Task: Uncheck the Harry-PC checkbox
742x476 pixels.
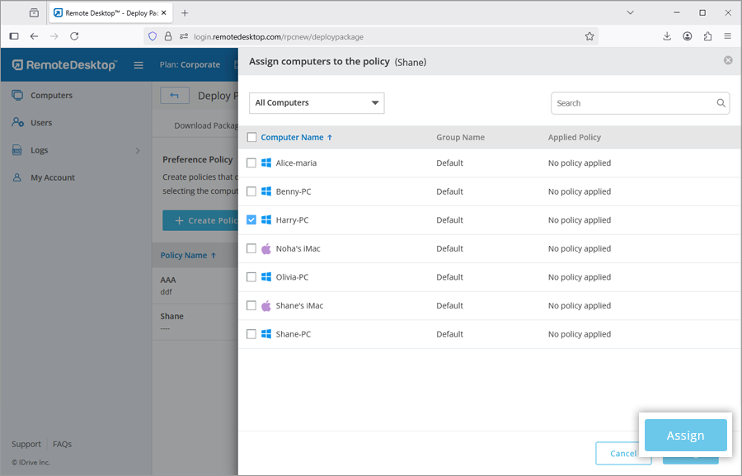Action: [251, 220]
